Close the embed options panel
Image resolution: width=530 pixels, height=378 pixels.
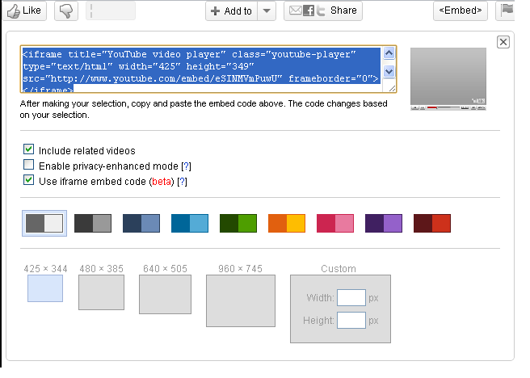pos(503,42)
